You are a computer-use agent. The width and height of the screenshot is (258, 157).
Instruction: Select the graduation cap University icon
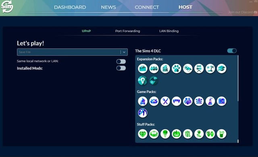click(221, 68)
